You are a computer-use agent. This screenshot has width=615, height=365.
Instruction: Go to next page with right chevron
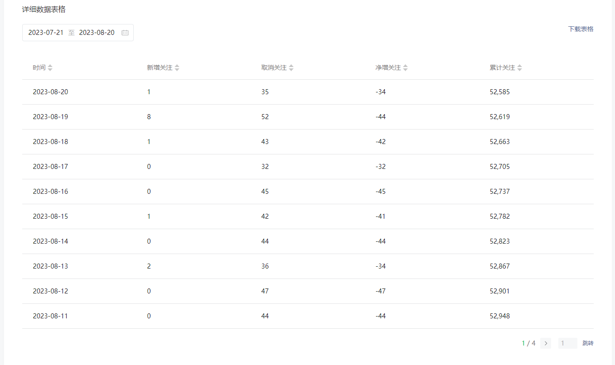coord(546,343)
